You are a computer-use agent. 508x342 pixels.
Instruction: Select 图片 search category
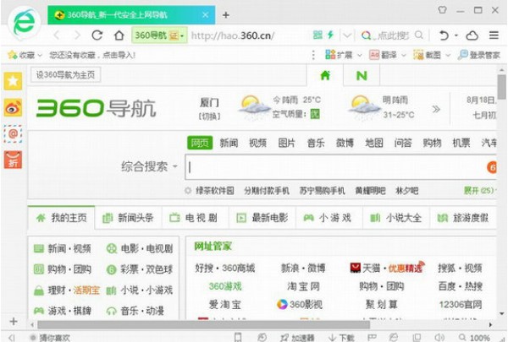tap(287, 143)
